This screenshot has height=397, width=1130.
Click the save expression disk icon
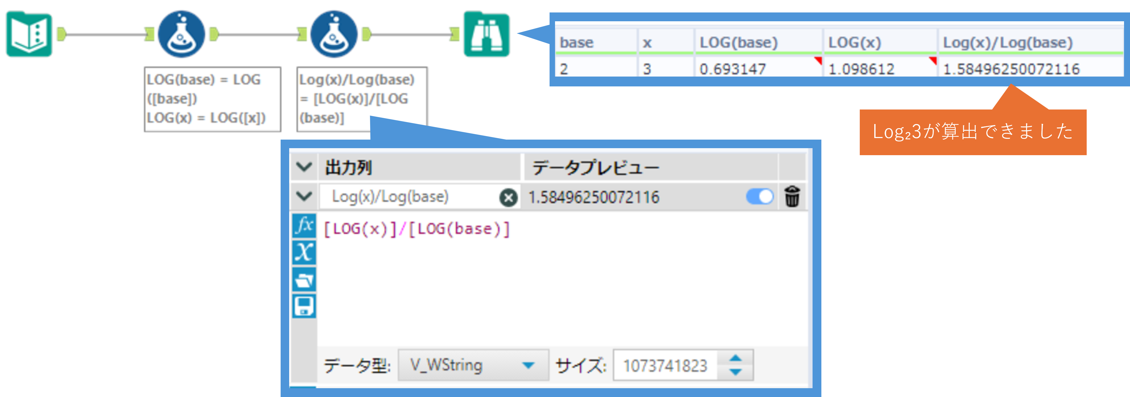pos(304,306)
